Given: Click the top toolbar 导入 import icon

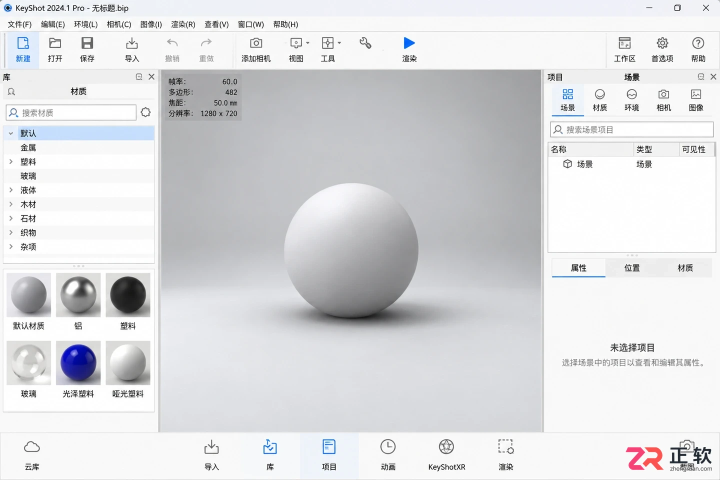Looking at the screenshot, I should click(132, 43).
